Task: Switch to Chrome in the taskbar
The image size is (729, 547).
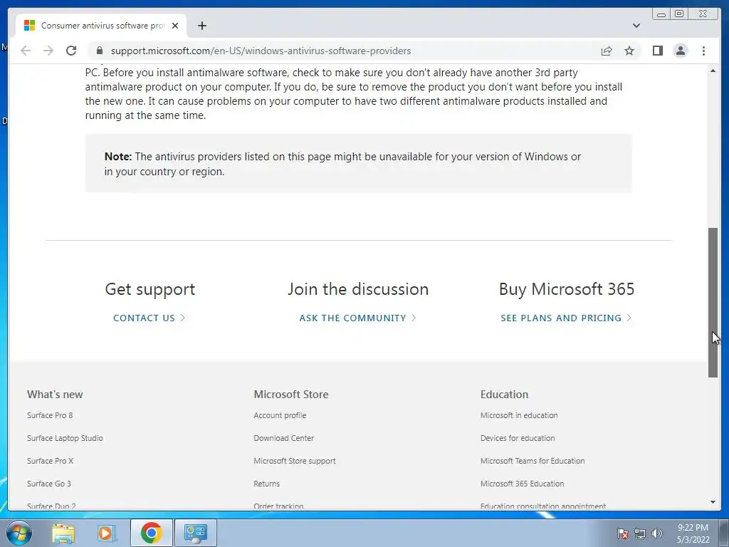Action: (151, 533)
